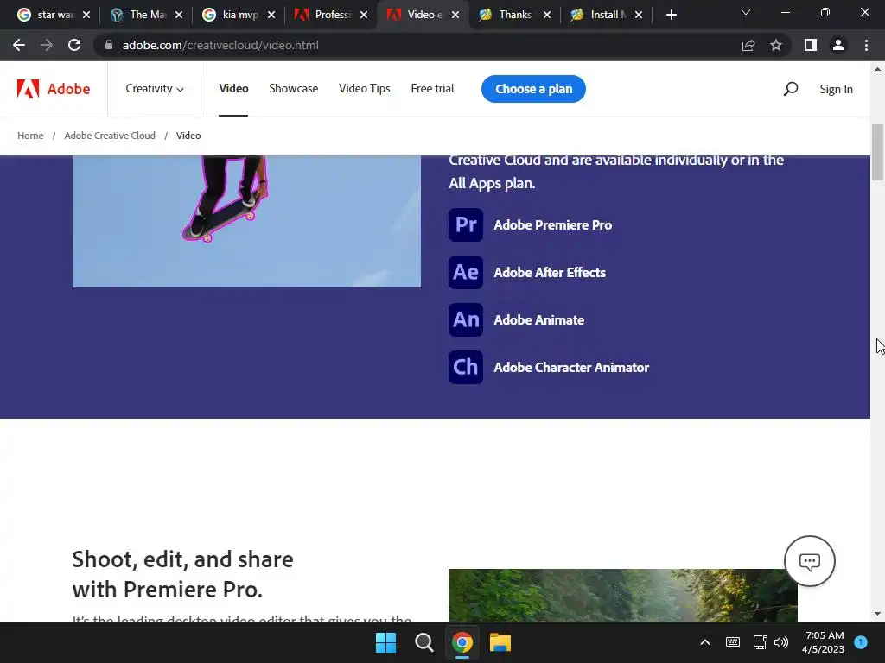Open the tab search chevron dropdown
This screenshot has width=885, height=663.
click(x=746, y=12)
